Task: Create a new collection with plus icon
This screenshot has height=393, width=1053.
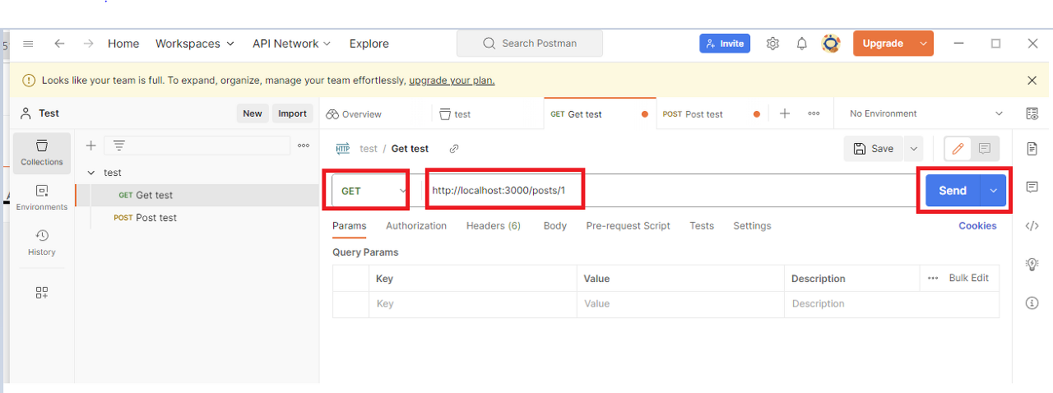Action: (90, 146)
